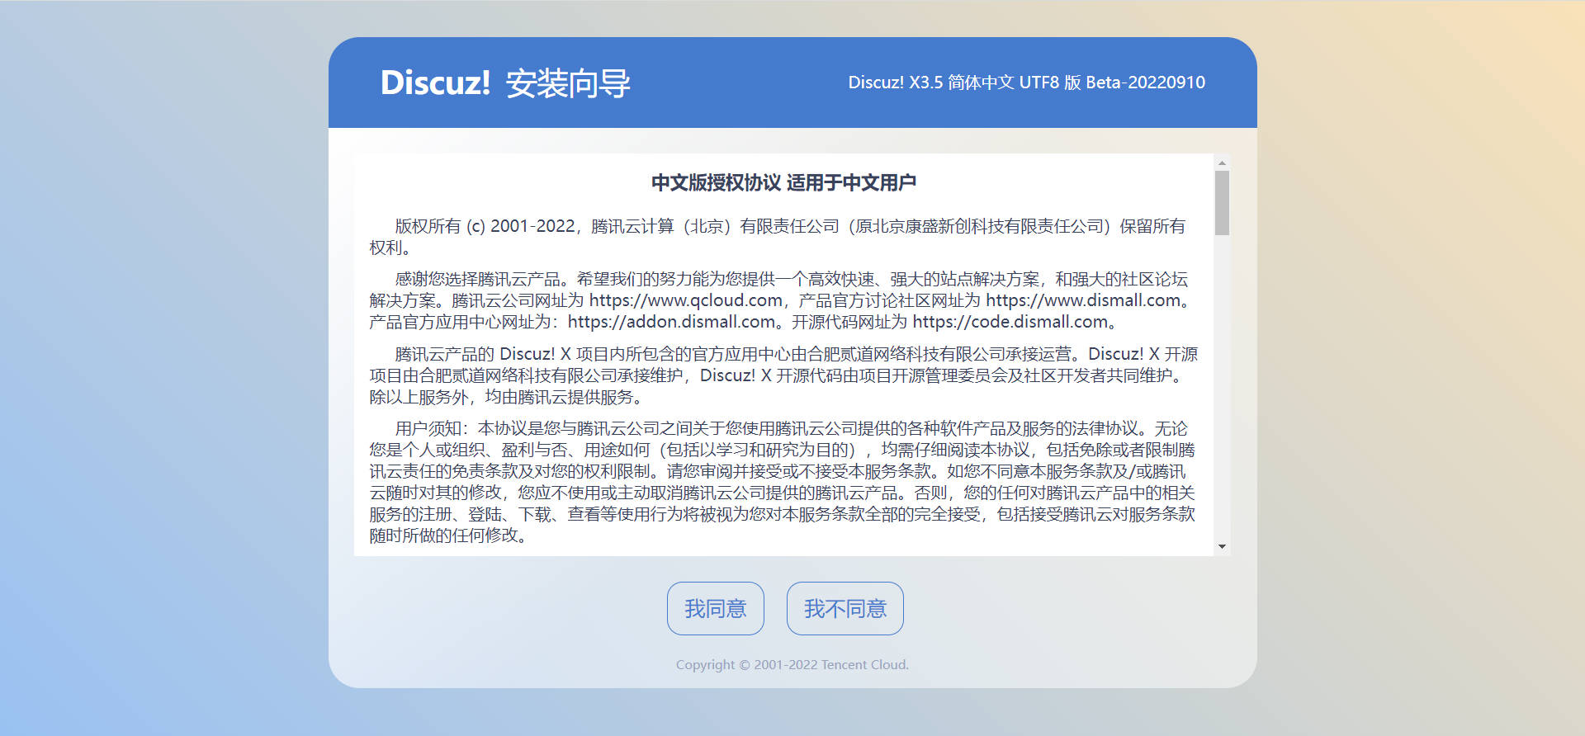Click the URL https://addon.dismall.com in the agreement
Screen dimensions: 1585x736
coord(671,322)
